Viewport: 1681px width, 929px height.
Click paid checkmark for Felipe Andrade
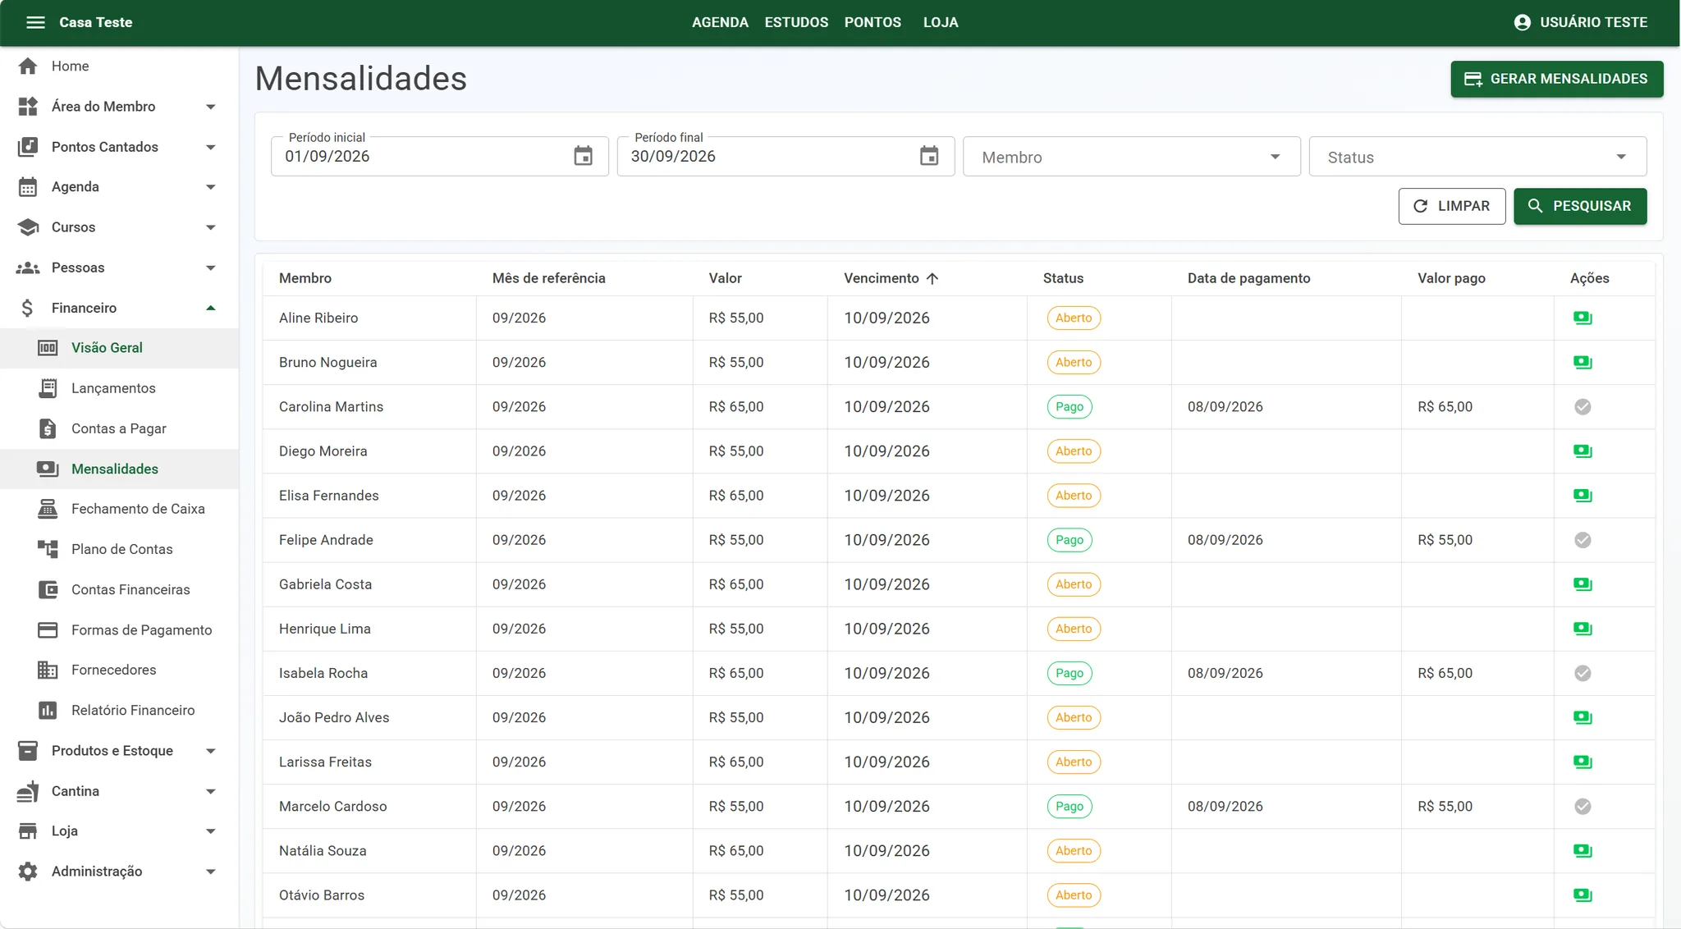click(1583, 540)
